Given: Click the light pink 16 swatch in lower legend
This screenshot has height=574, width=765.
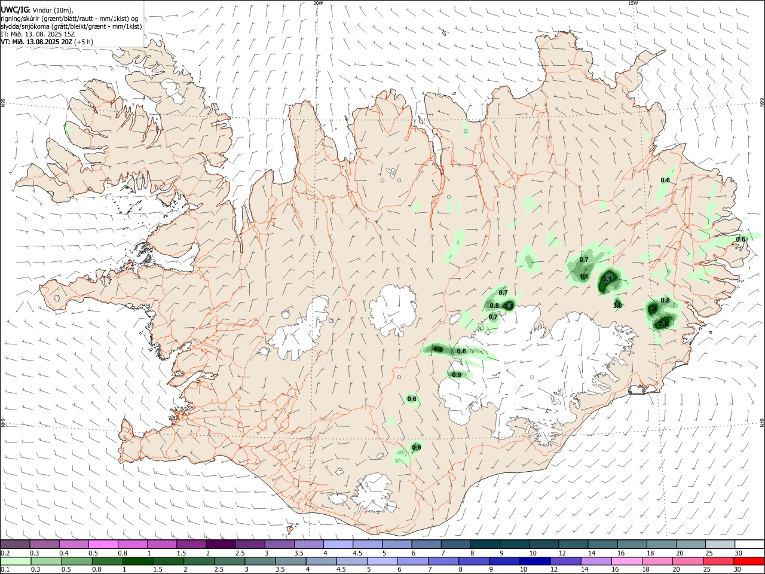Looking at the screenshot, I should tap(626, 561).
